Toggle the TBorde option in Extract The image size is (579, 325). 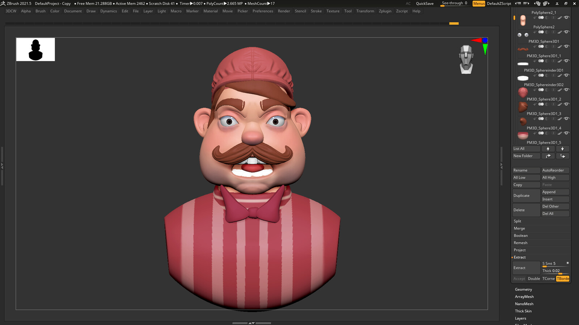coord(563,279)
